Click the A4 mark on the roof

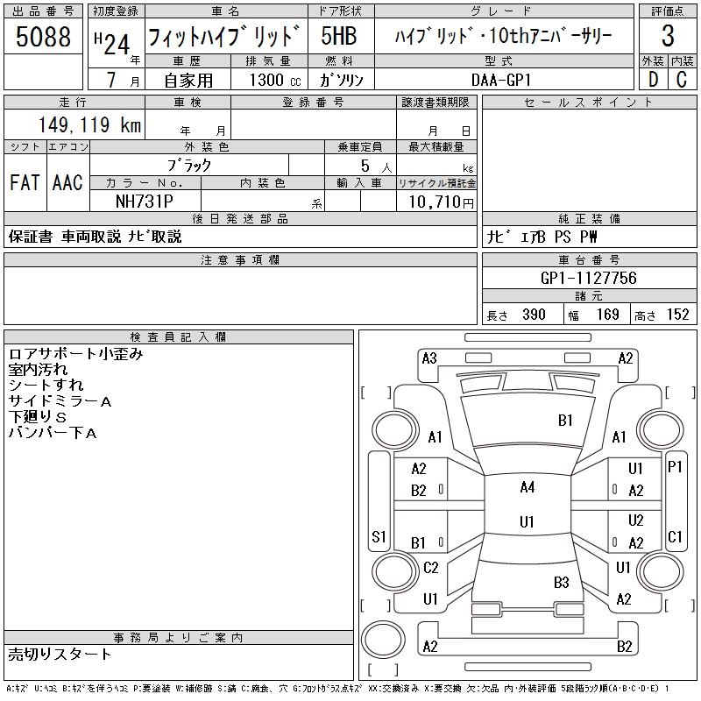coord(528,487)
